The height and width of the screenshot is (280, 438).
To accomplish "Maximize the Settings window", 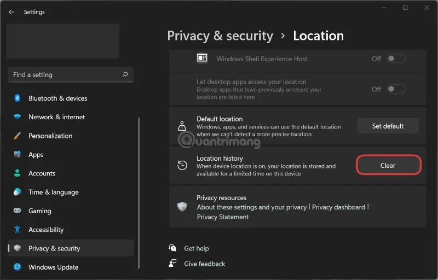I will tap(405, 8).
